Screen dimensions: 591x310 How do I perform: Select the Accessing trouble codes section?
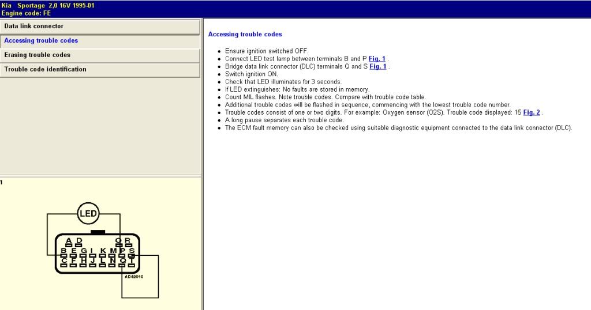coord(100,41)
